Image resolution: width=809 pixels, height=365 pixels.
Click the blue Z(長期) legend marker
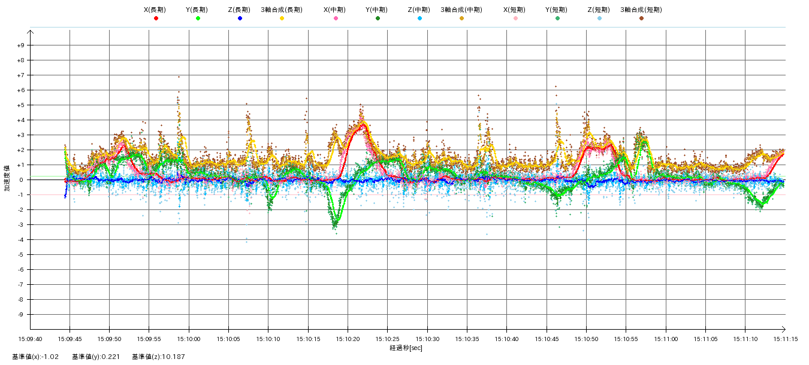240,19
